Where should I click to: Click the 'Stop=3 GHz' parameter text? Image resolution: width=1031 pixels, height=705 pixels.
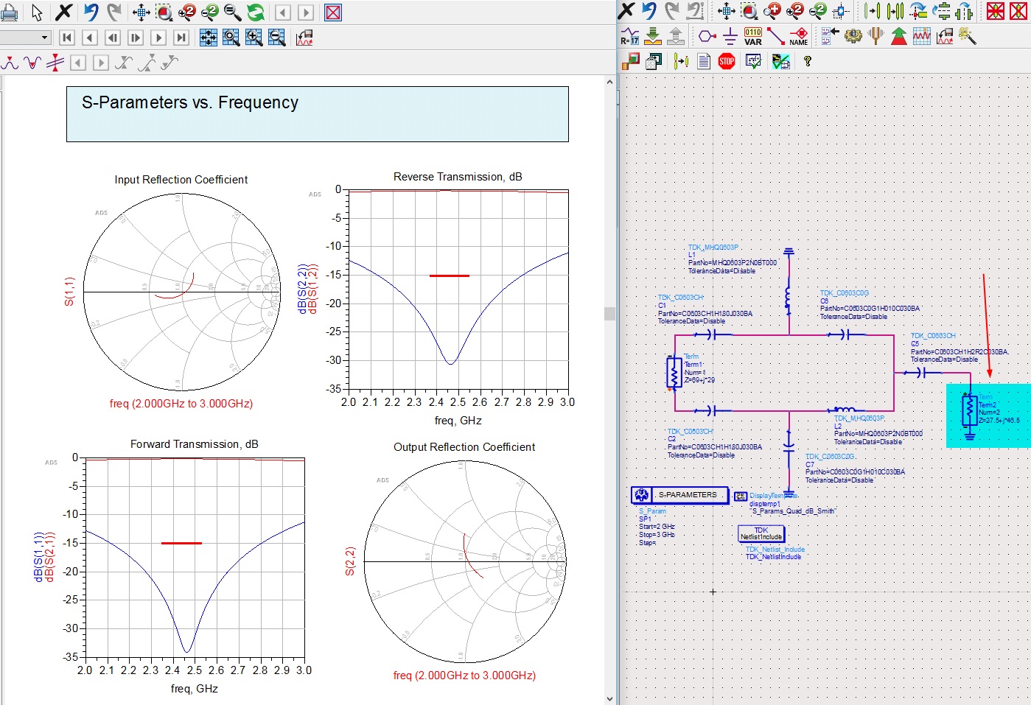[x=657, y=535]
